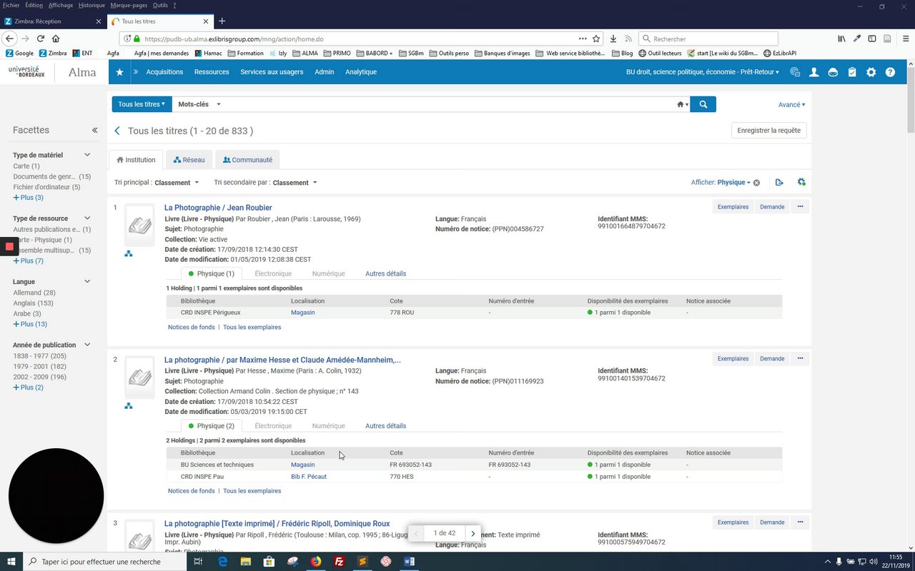Image resolution: width=915 pixels, height=571 pixels.
Task: Open the Tous les titres search type dropdown
Action: coord(142,104)
